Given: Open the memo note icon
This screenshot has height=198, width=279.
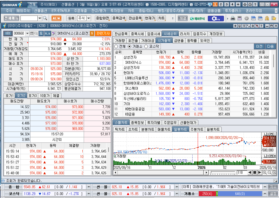Looking at the screenshot, I should click(53, 33).
